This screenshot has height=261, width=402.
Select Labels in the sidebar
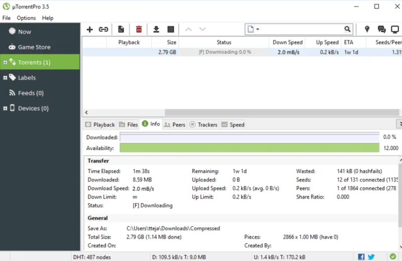[x=40, y=78]
